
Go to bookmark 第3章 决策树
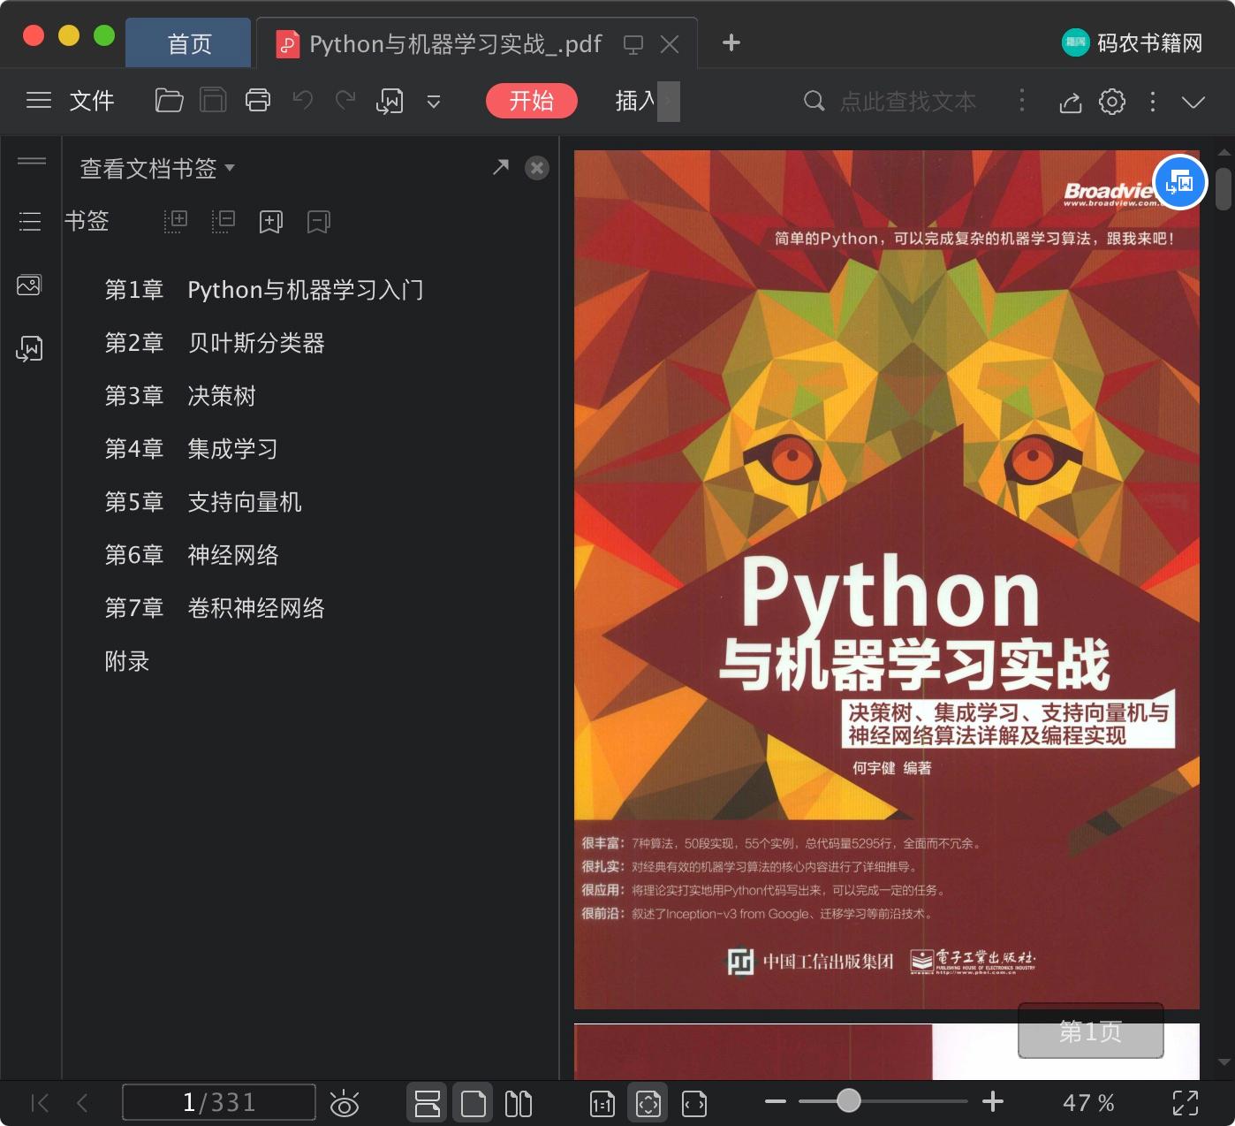180,396
